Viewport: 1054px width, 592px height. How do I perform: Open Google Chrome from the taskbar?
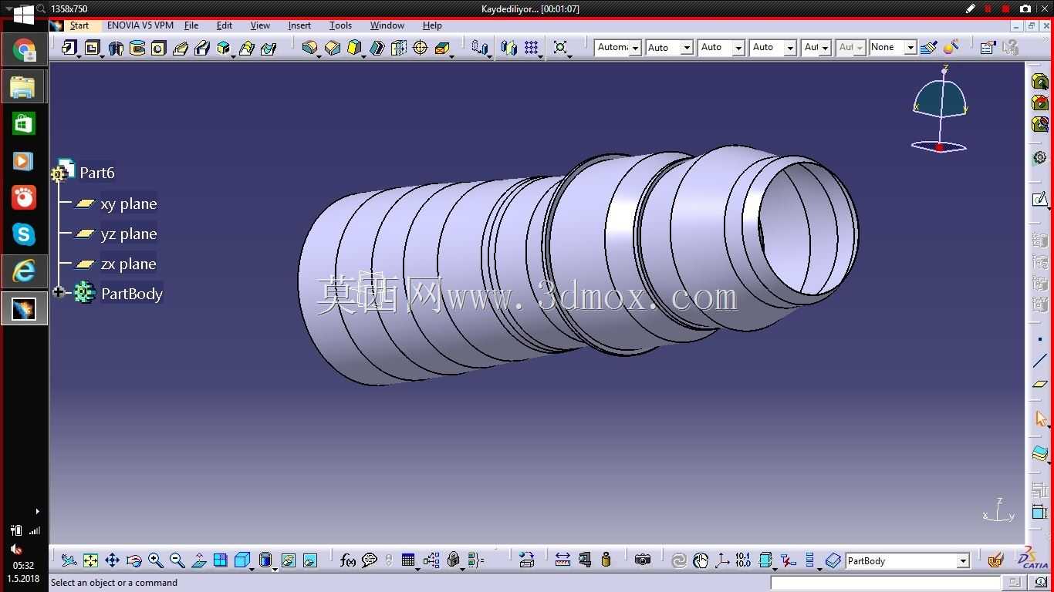point(24,51)
